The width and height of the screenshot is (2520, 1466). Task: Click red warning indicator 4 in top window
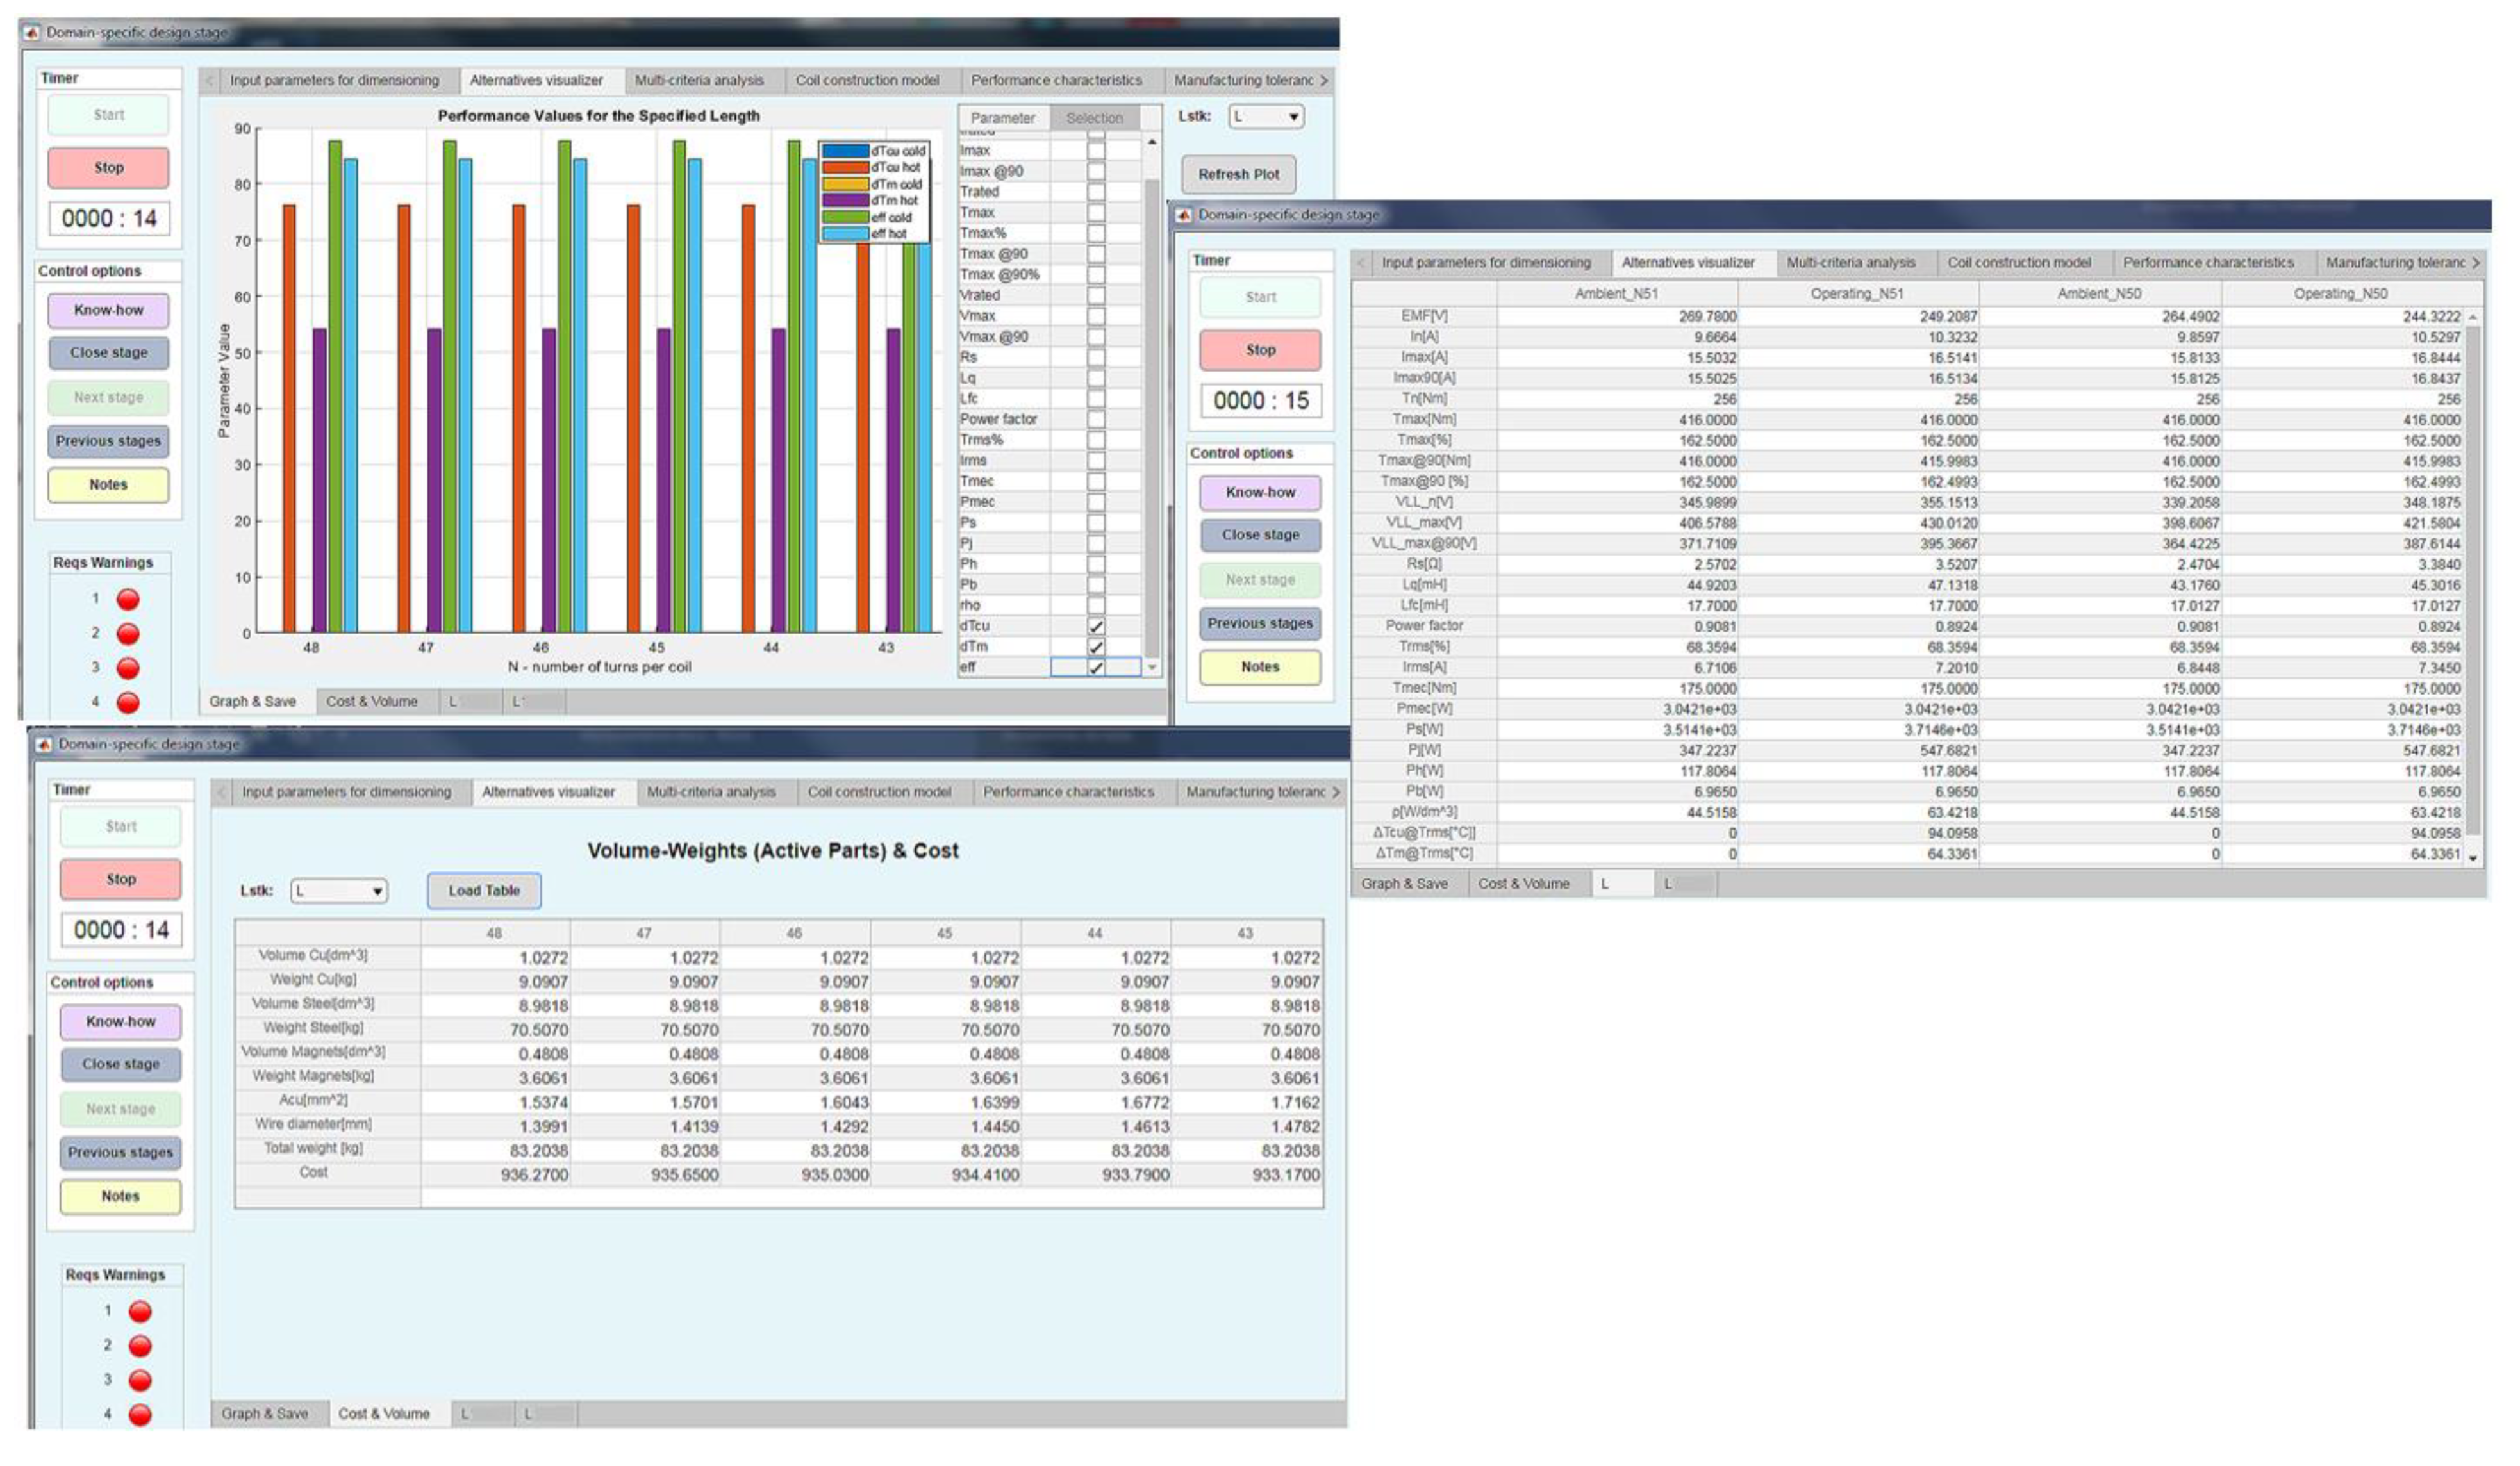tap(128, 703)
